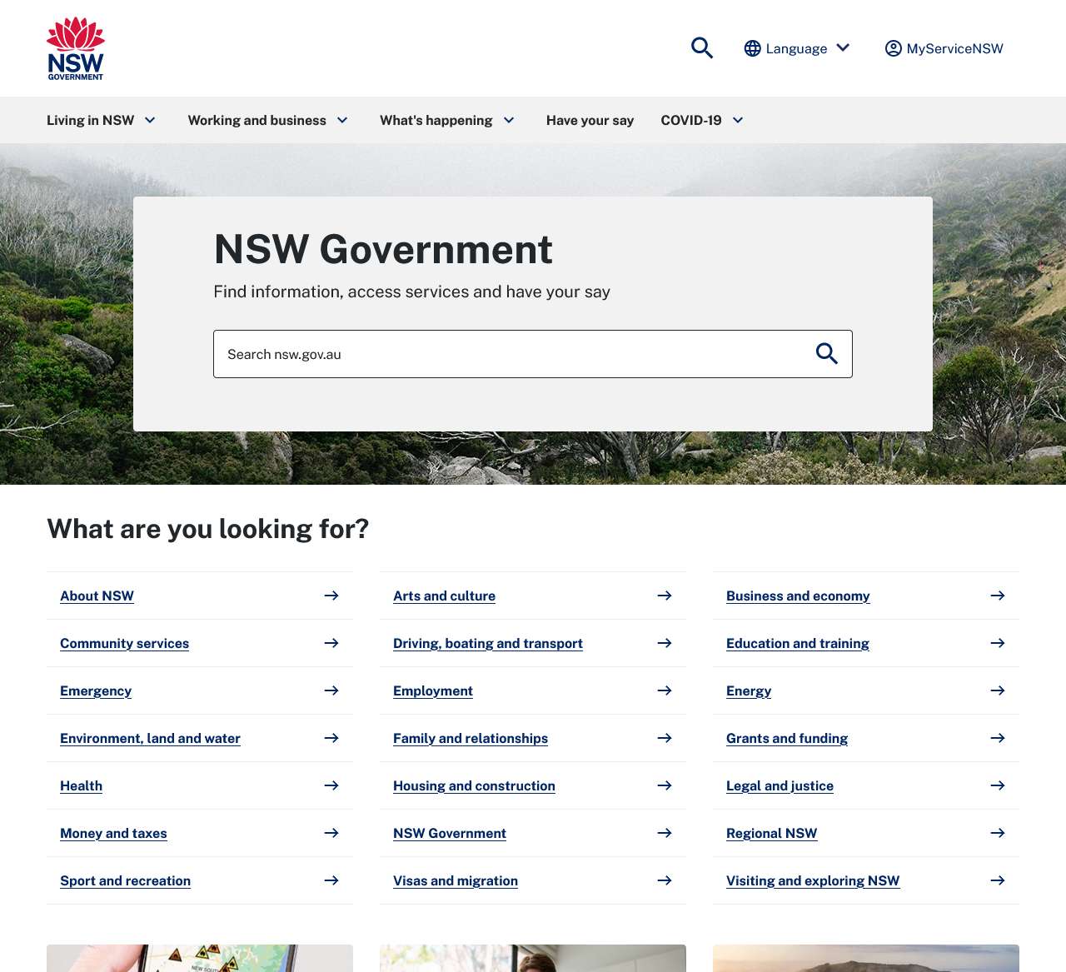Click the globe icon next to Language
The image size is (1066, 972).
coord(752,47)
